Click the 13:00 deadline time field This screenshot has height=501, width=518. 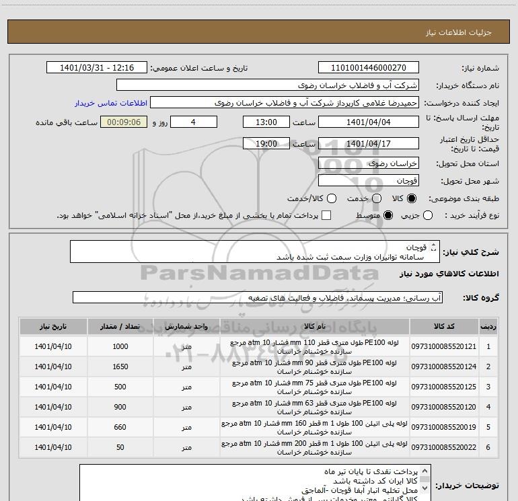pyautogui.click(x=266, y=122)
